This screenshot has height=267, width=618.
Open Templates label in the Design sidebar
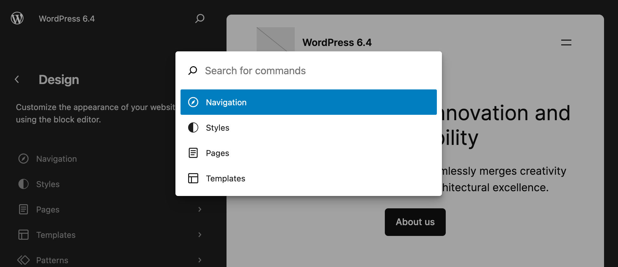click(x=56, y=235)
